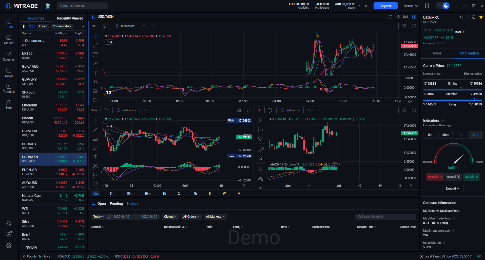Click the Bullish (8) signal chip
Screen dimensions: 485x260
[x=471, y=177]
